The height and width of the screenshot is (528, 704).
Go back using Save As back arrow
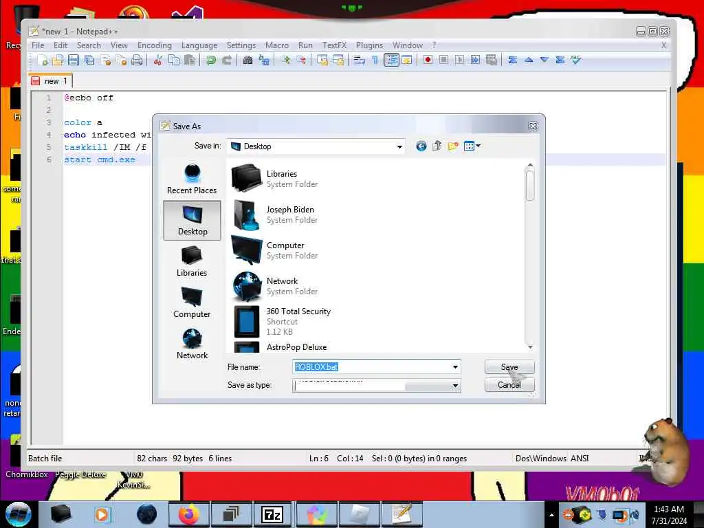[x=421, y=146]
